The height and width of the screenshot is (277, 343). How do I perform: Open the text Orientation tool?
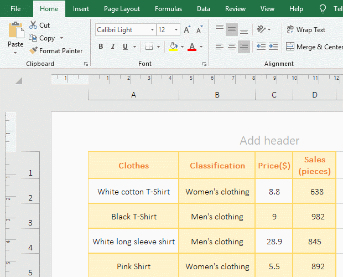point(261,29)
